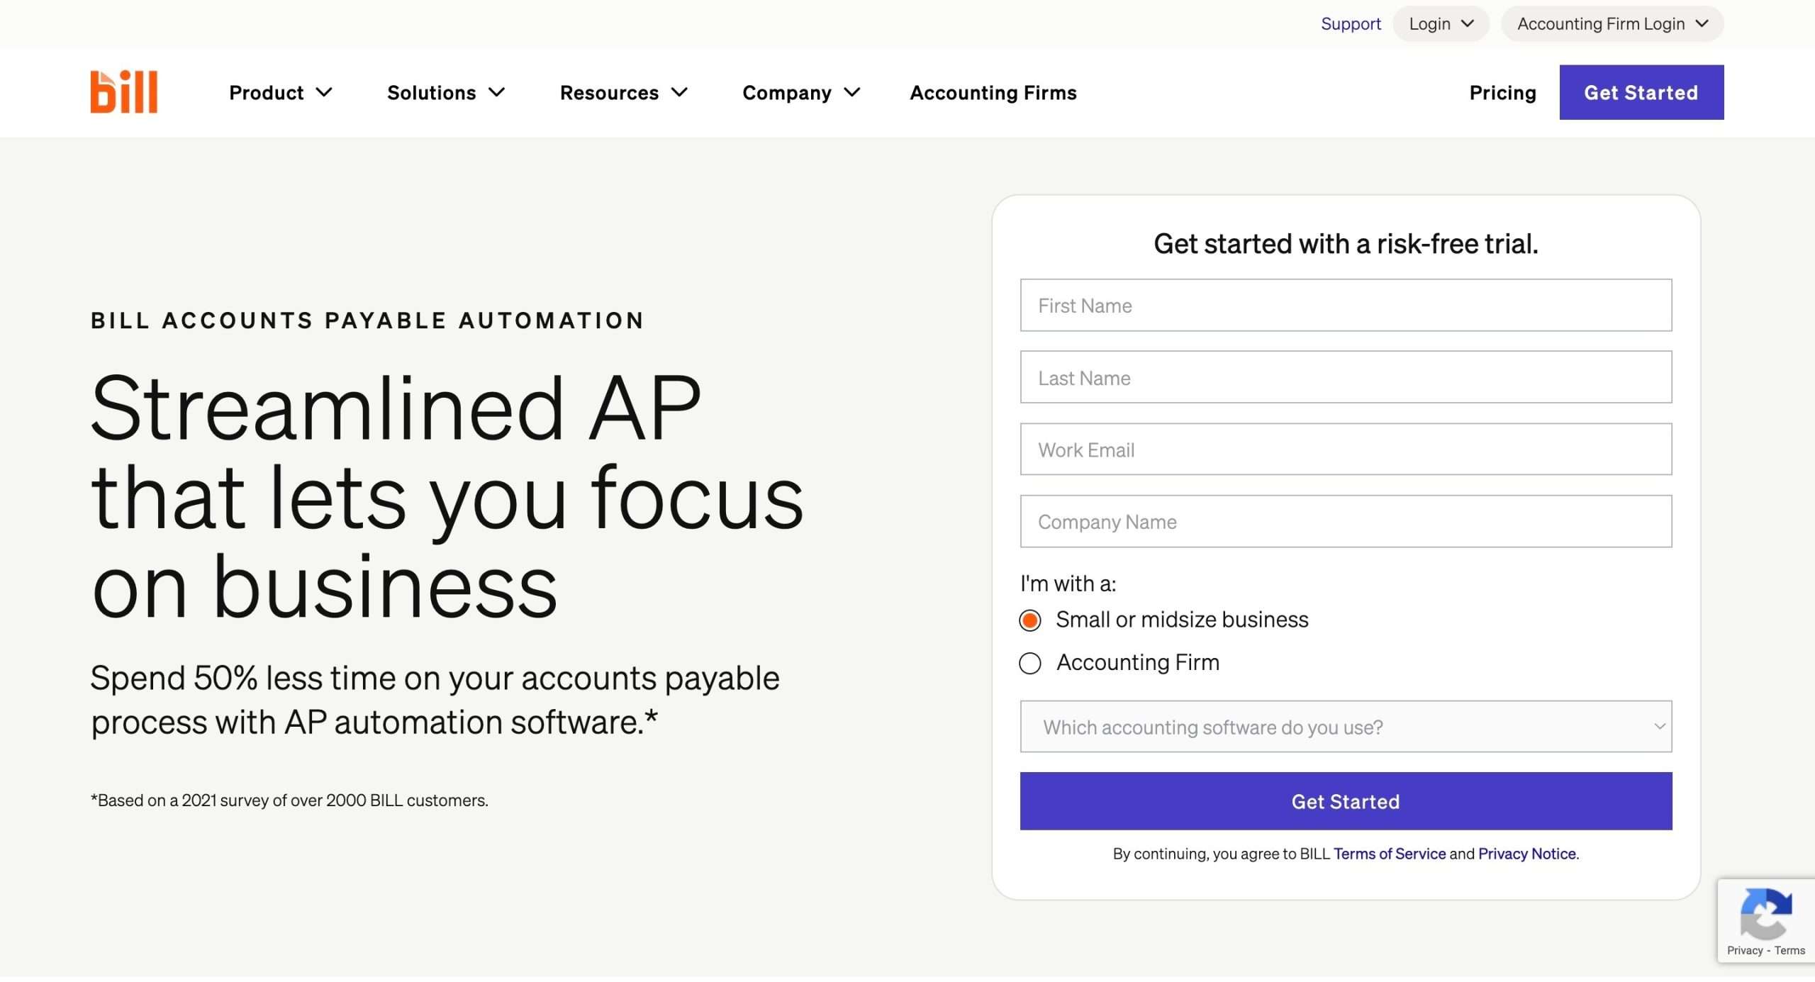This screenshot has height=982, width=1815.
Task: Click the BILL logo icon
Action: (123, 92)
